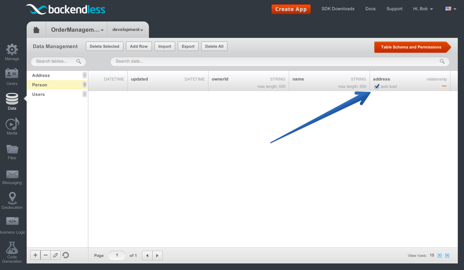Click the Add Row button

(x=139, y=46)
